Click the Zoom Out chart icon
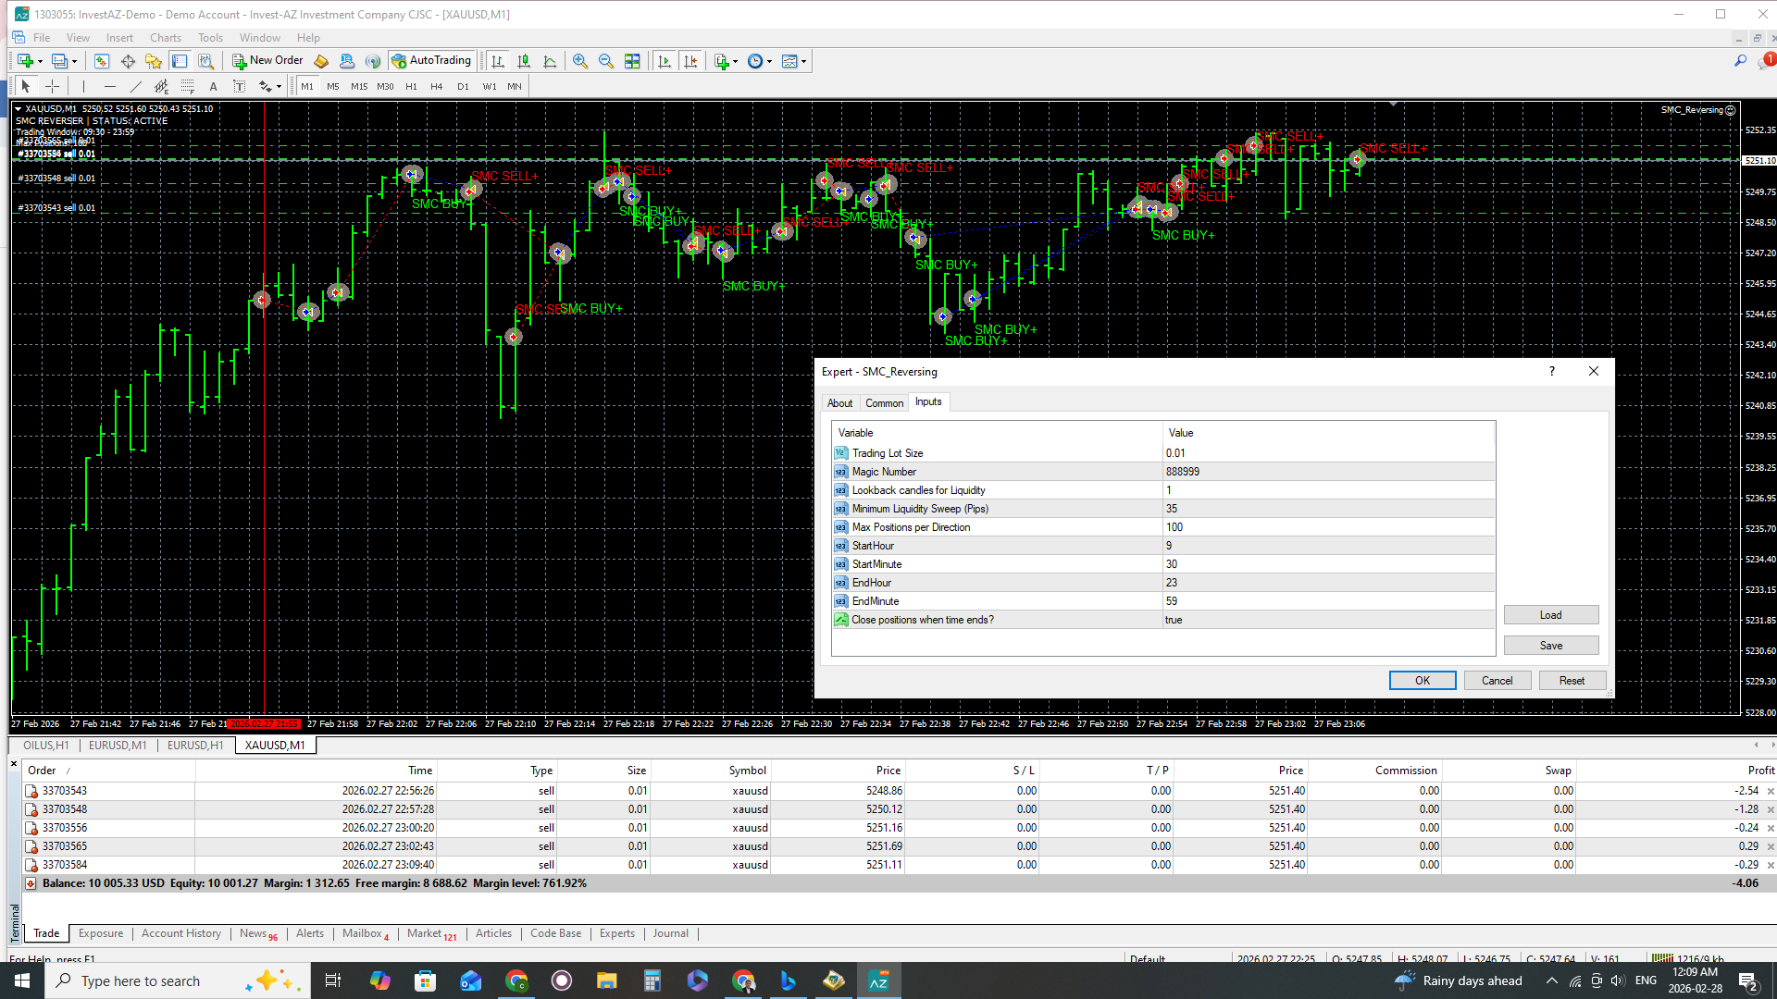The width and height of the screenshot is (1777, 999). click(606, 61)
